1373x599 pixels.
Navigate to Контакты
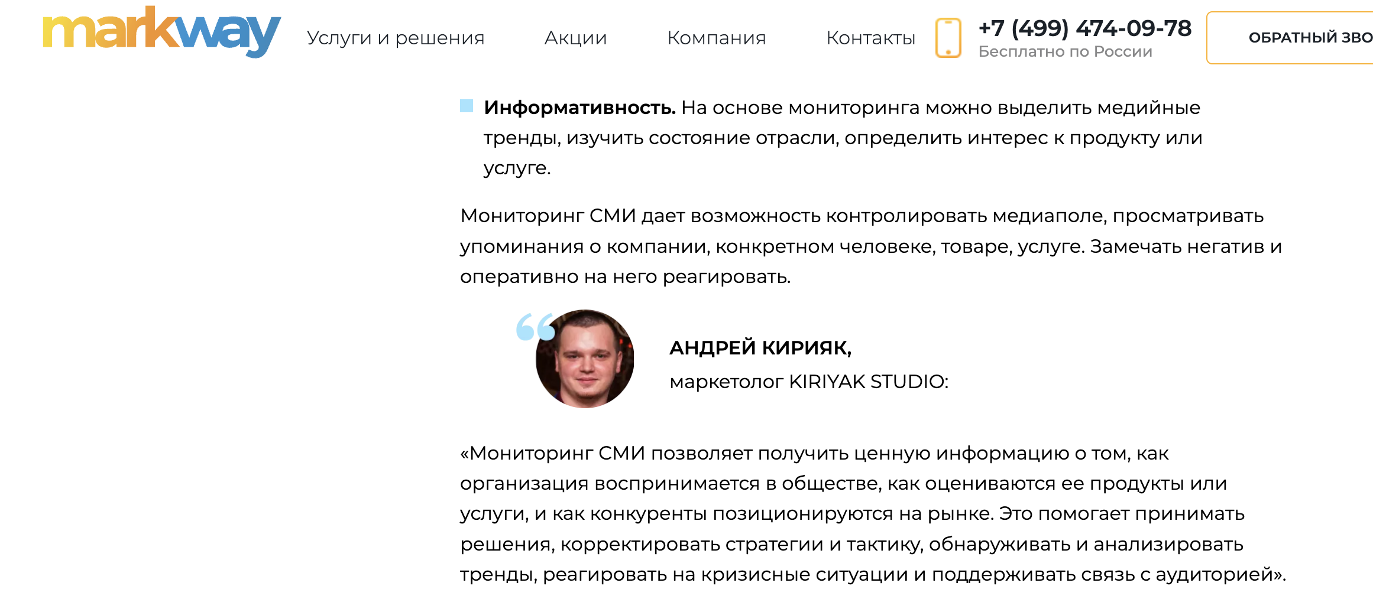point(870,38)
